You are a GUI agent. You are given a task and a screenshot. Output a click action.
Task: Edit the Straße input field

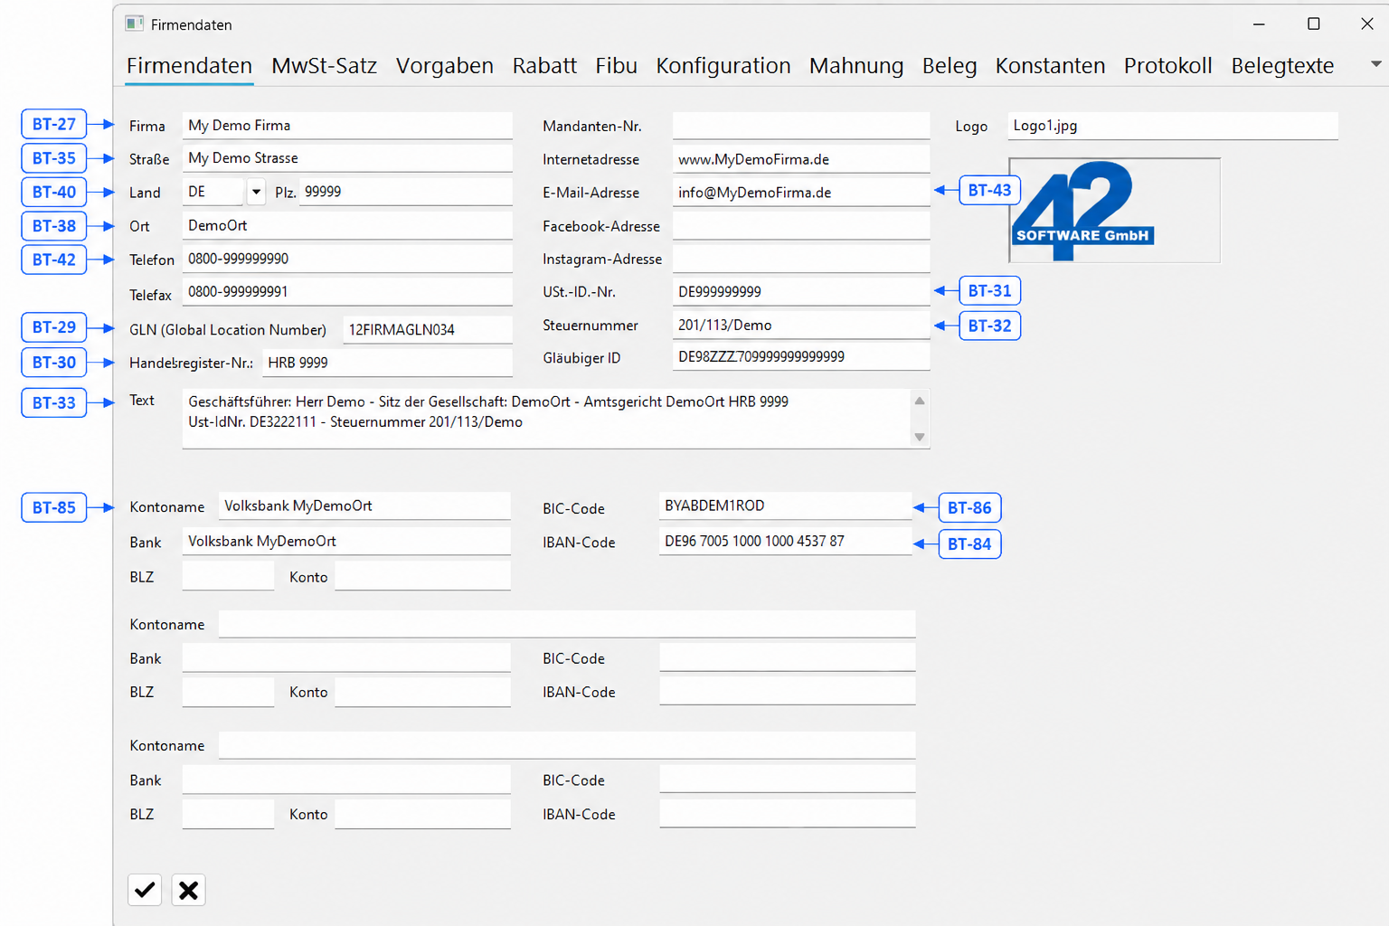(347, 158)
